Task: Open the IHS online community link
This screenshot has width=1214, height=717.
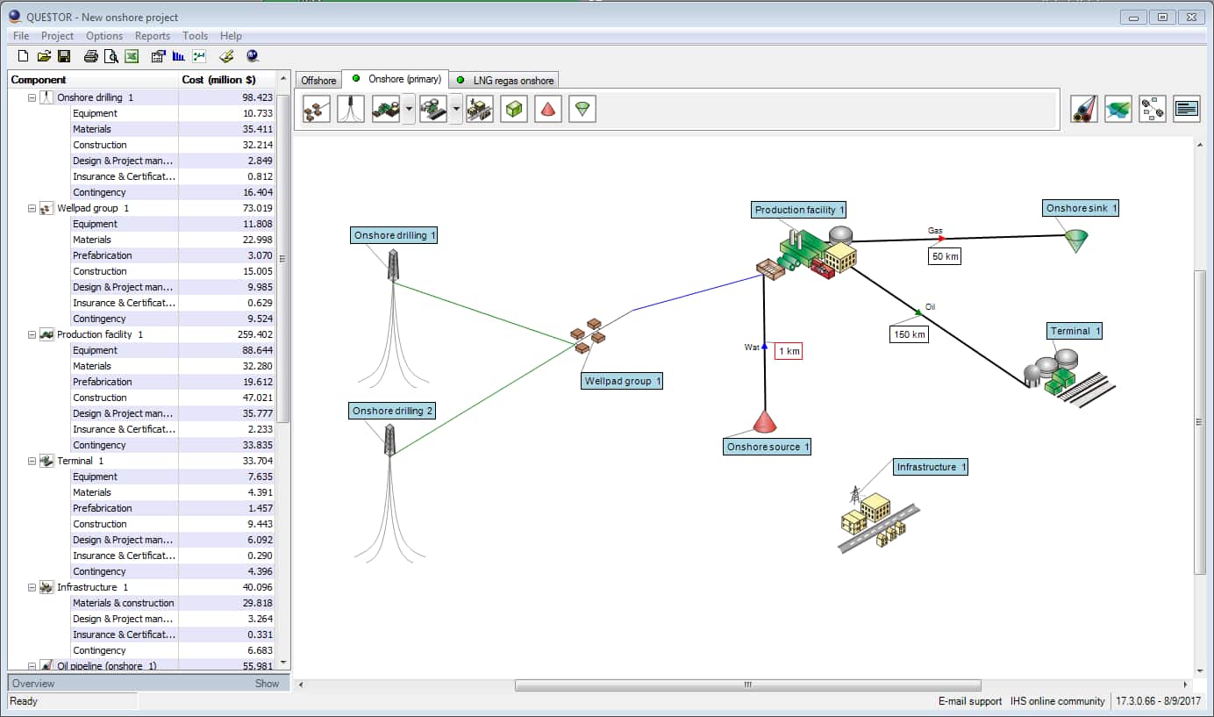Action: 1058,701
